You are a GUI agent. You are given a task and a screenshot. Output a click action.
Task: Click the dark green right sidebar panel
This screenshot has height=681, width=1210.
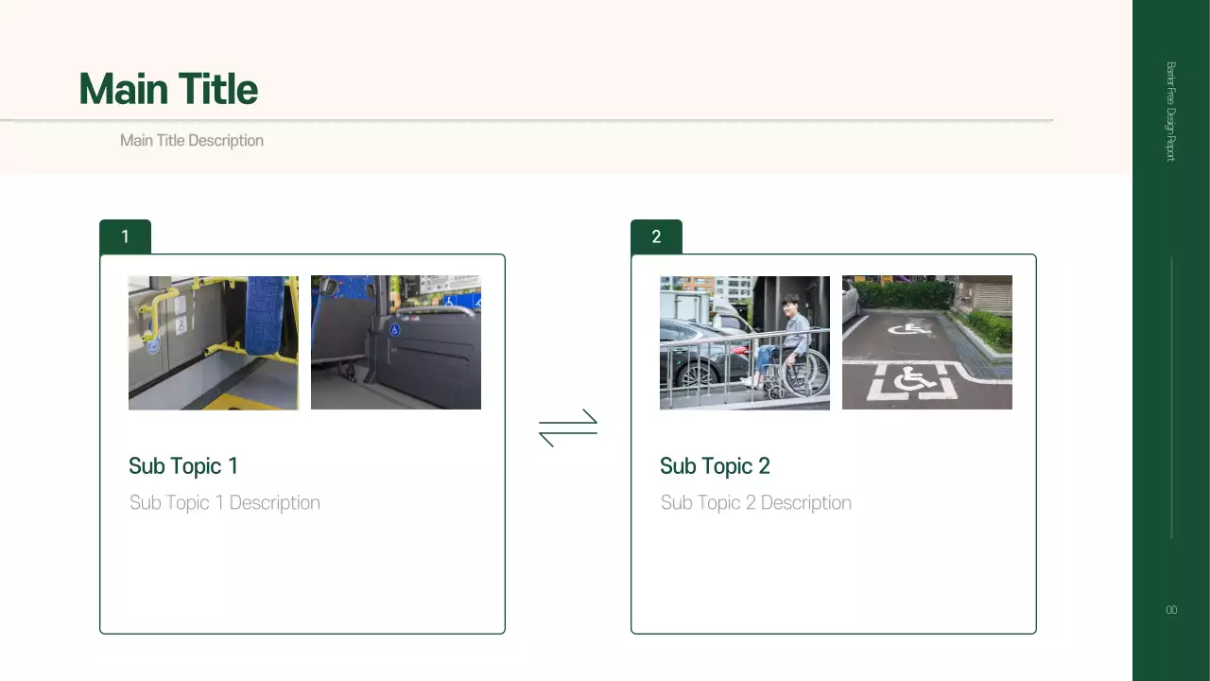[x=1170, y=378]
